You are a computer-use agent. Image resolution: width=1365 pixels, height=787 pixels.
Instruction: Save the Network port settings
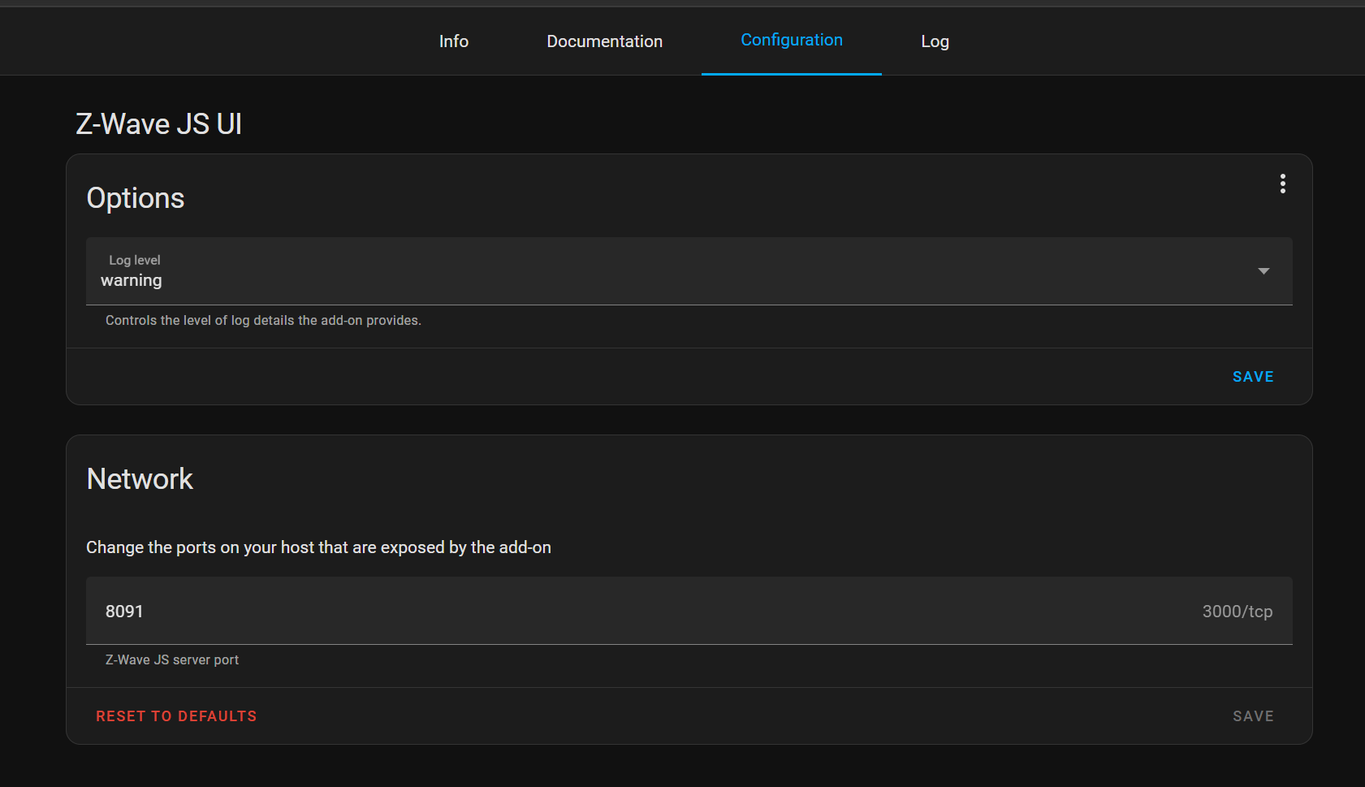tap(1253, 716)
